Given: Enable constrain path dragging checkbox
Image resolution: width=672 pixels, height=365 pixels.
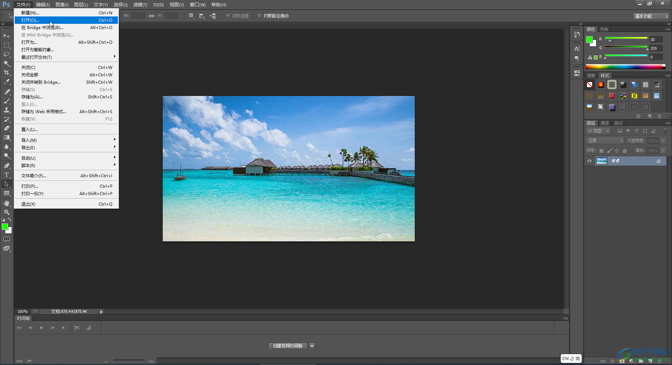Looking at the screenshot, I should coord(259,16).
